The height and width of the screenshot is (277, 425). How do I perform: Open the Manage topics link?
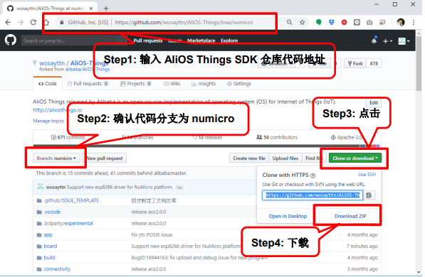pyautogui.click(x=48, y=121)
